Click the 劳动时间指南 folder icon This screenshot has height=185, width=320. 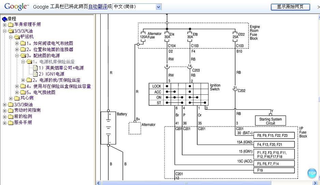11,110
